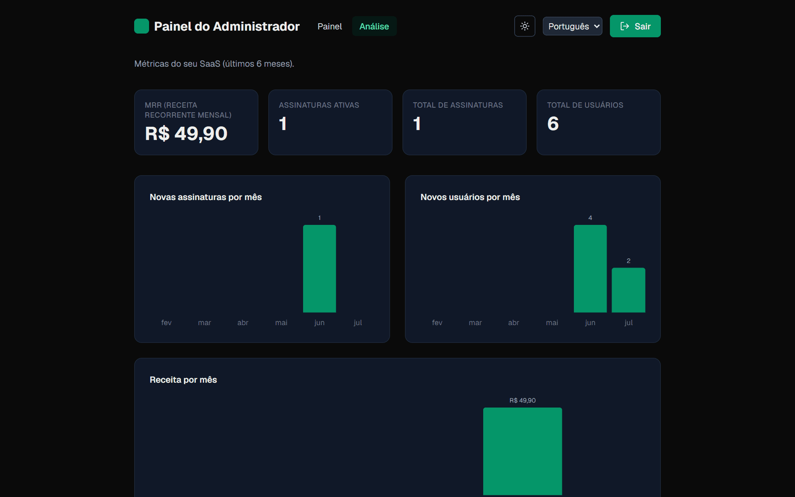
Task: Click the mar label in Novos usuários chart
Action: click(x=475, y=323)
